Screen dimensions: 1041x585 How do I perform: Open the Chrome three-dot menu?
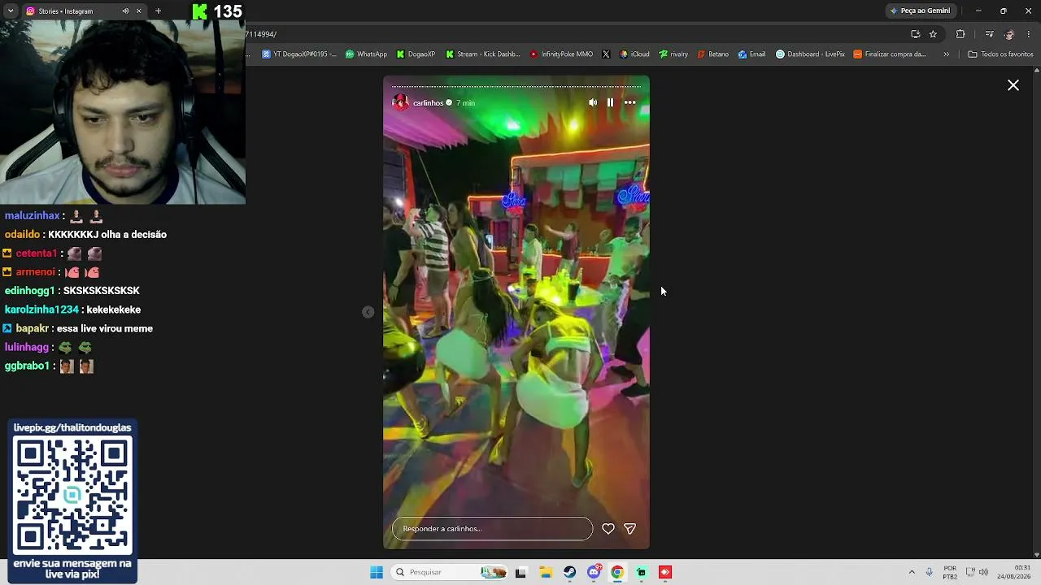1030,34
